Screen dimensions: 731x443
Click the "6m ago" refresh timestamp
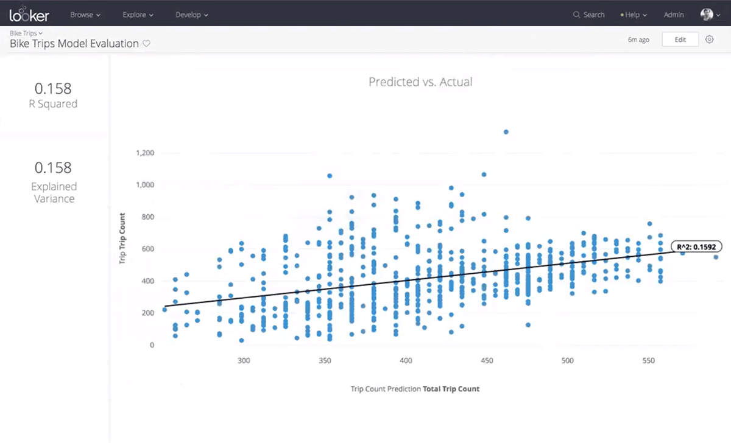(x=638, y=40)
